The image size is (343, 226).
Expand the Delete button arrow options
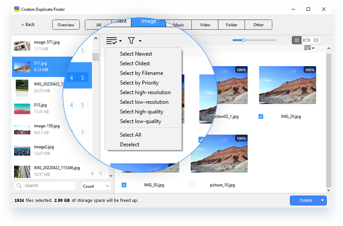(x=323, y=201)
